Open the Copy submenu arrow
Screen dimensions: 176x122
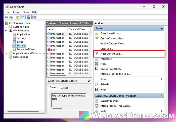coord(162,111)
